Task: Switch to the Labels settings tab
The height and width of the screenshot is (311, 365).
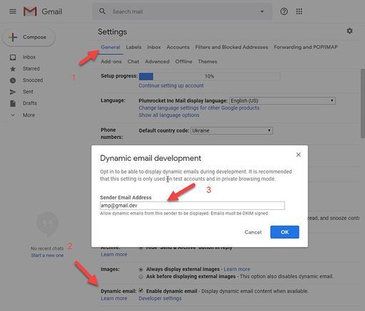Action: [133, 47]
